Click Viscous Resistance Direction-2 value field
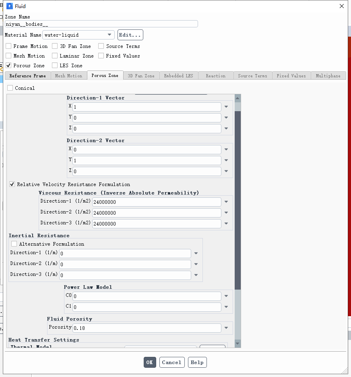This screenshot has height=377, width=351. tap(157, 213)
